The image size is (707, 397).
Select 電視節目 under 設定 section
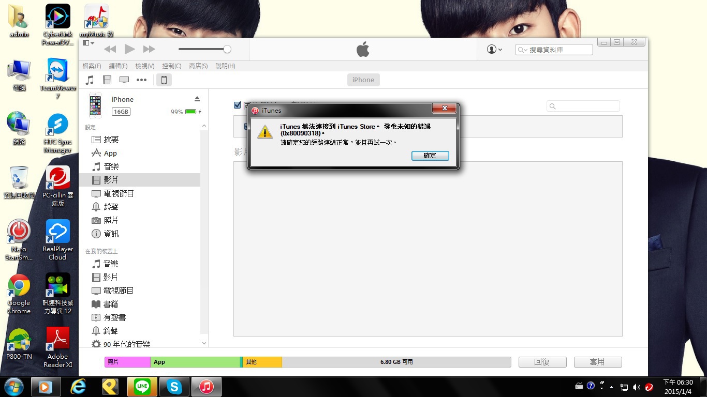pyautogui.click(x=139, y=193)
